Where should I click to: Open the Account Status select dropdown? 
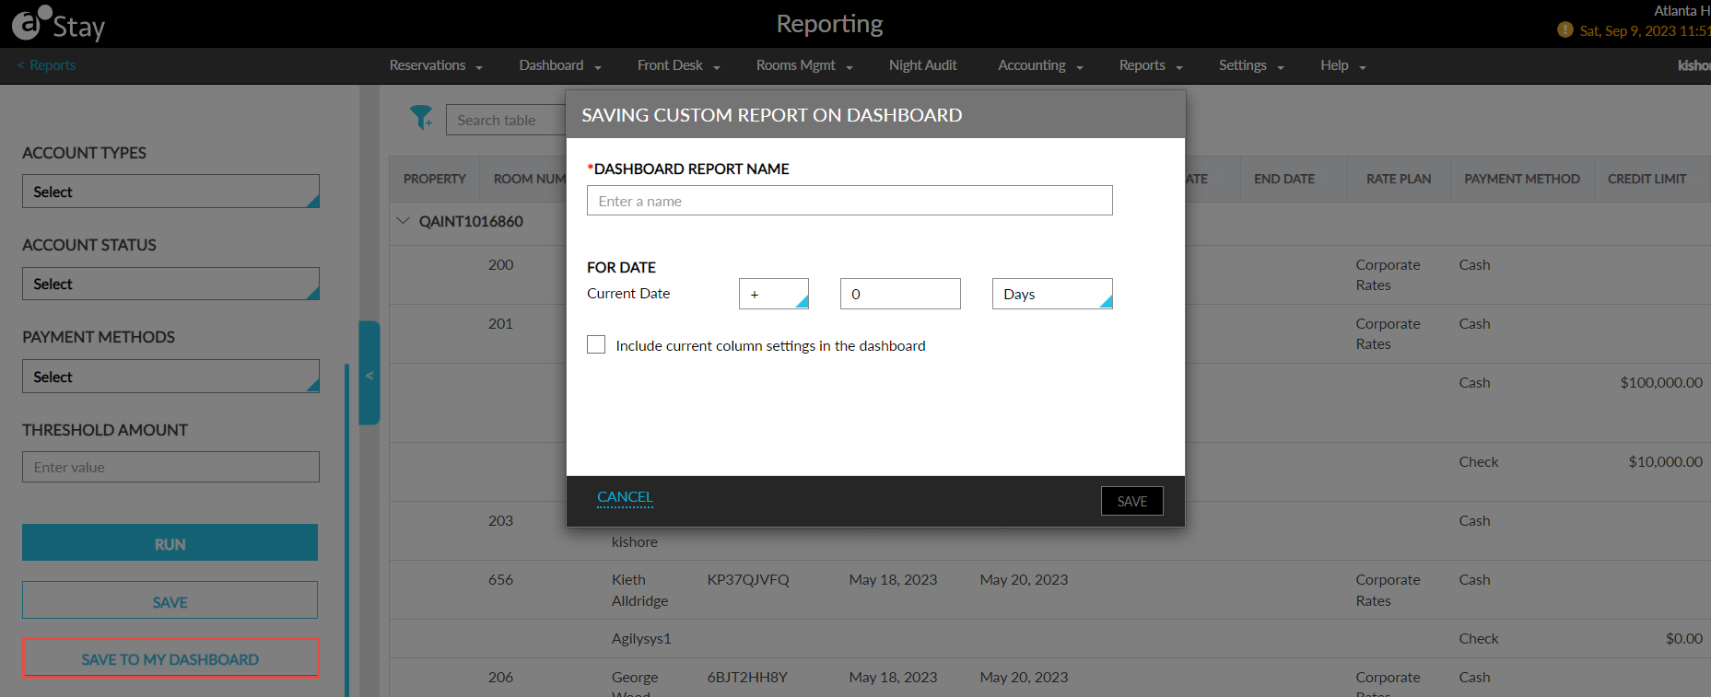click(x=170, y=284)
